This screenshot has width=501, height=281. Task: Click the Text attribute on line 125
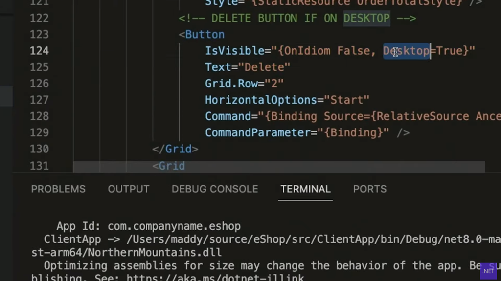pyautogui.click(x=218, y=67)
